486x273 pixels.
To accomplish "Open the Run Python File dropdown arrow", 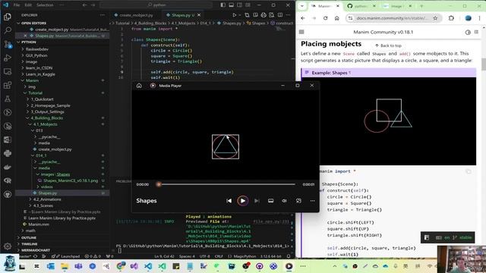I will pyautogui.click(x=240, y=15).
